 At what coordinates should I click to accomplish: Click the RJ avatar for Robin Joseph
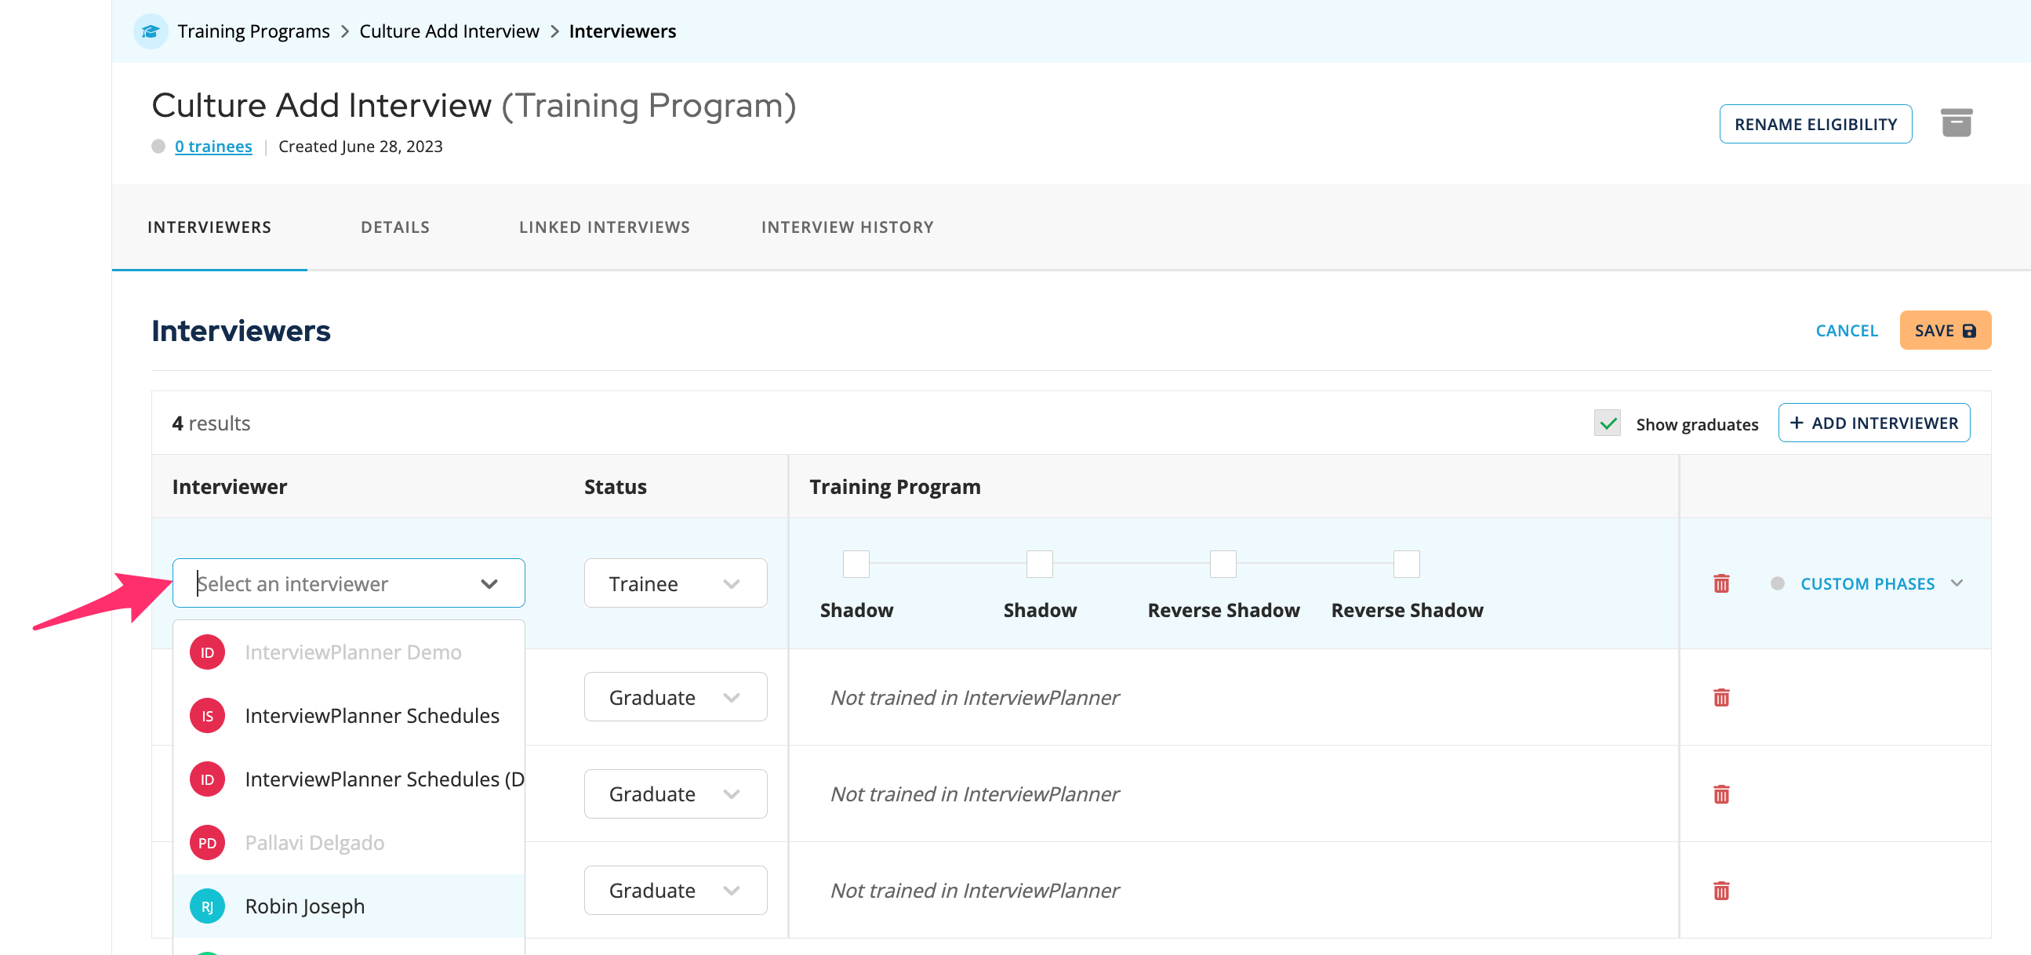(x=207, y=907)
